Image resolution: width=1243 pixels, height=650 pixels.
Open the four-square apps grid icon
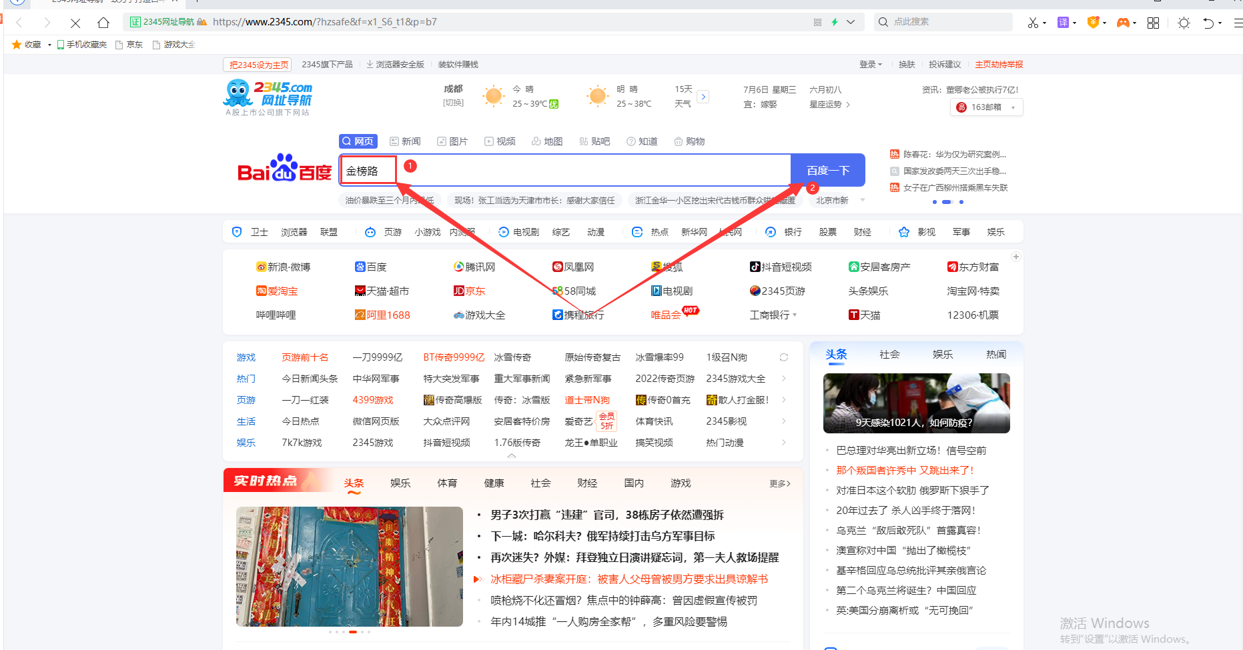point(1153,23)
